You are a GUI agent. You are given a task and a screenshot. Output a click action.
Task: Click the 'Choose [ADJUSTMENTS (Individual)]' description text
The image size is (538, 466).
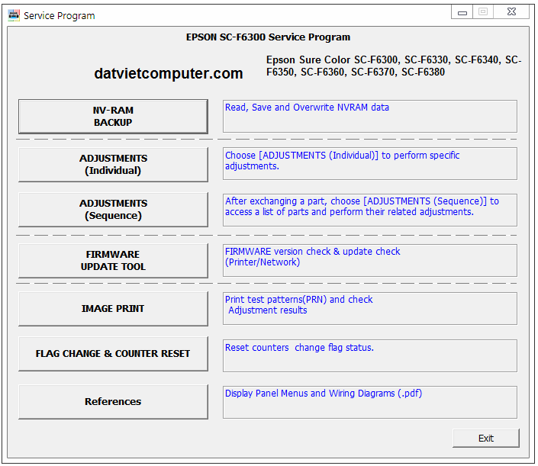click(x=342, y=160)
